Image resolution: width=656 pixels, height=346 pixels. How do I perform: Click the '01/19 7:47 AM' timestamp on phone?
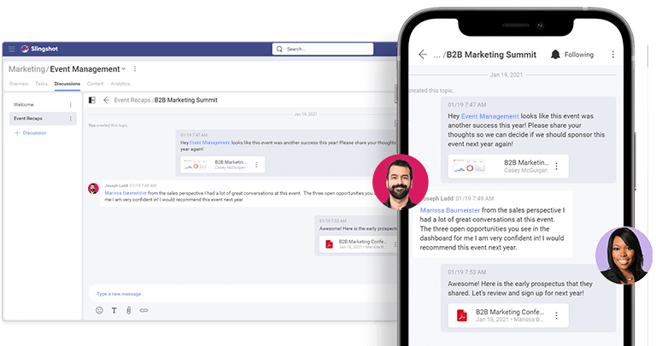tap(467, 104)
